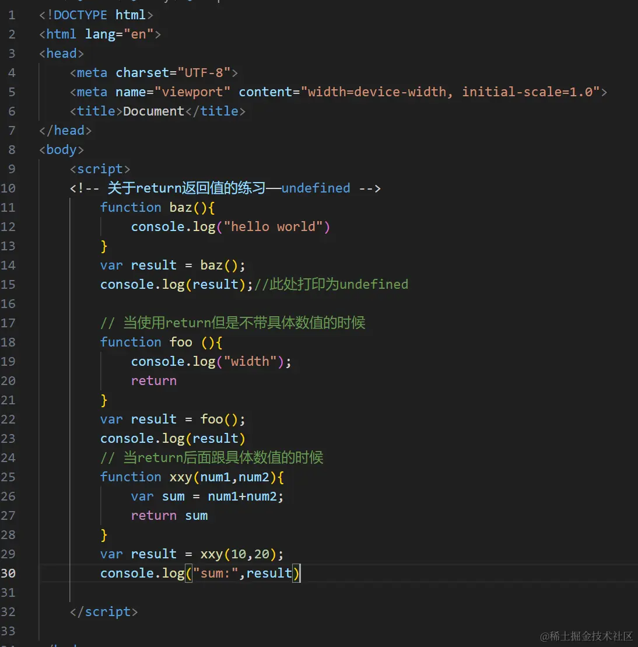Click the "function xxy(num1,num2){" declaration
The width and height of the screenshot is (638, 647).
(x=192, y=477)
